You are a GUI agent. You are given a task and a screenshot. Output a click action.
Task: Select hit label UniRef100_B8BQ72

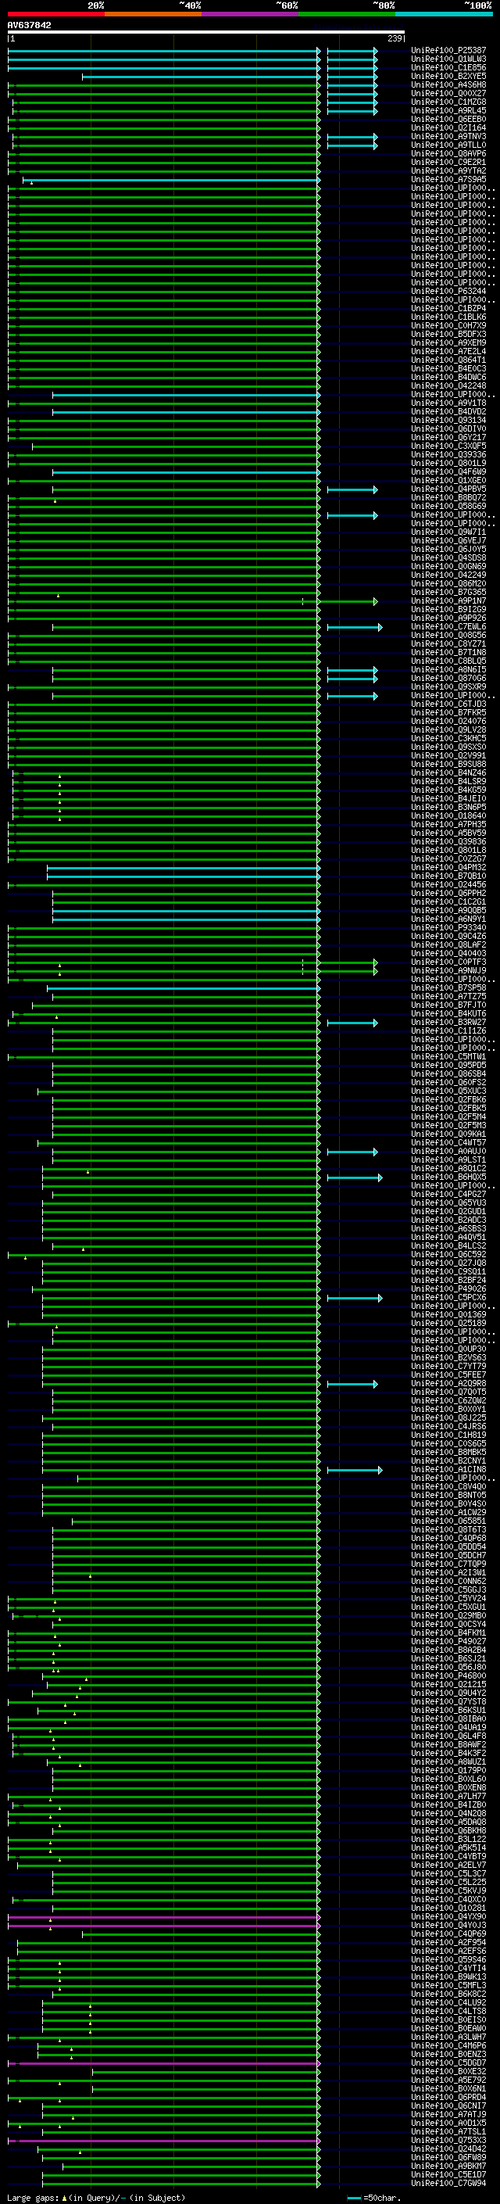[448, 497]
